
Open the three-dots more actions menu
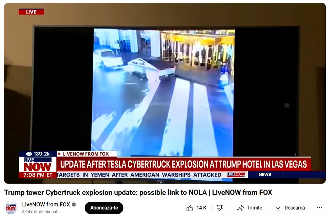click(x=320, y=208)
